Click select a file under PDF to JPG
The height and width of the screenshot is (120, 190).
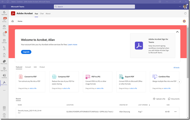[x=100, y=89]
